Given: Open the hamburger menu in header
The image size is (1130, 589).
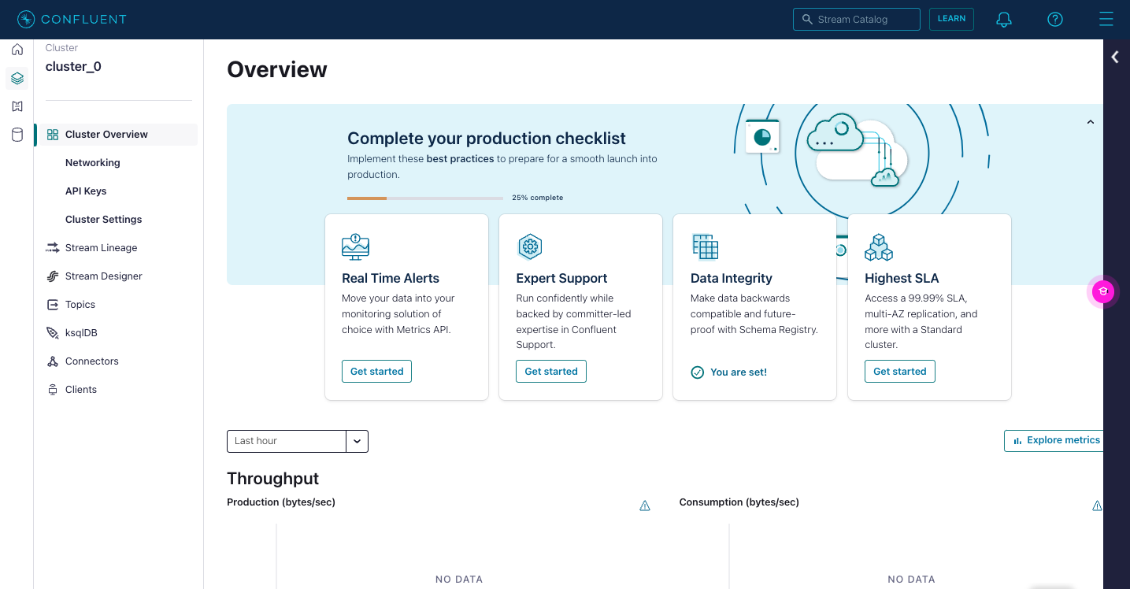Looking at the screenshot, I should click(1106, 19).
